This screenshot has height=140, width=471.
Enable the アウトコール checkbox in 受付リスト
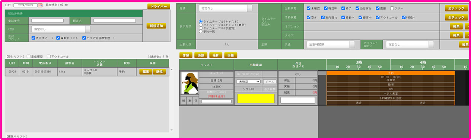(x=48, y=56)
